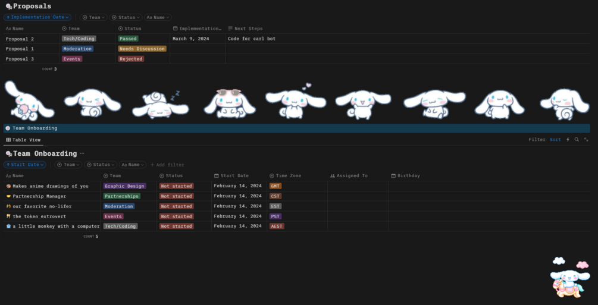
Task: Open Team Onboarding title more options
Action: coord(82,153)
